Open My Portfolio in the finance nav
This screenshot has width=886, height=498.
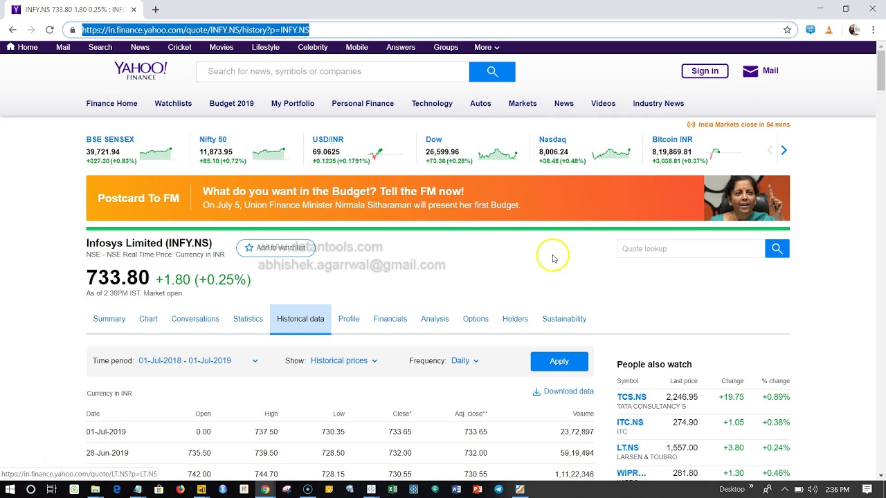(293, 103)
